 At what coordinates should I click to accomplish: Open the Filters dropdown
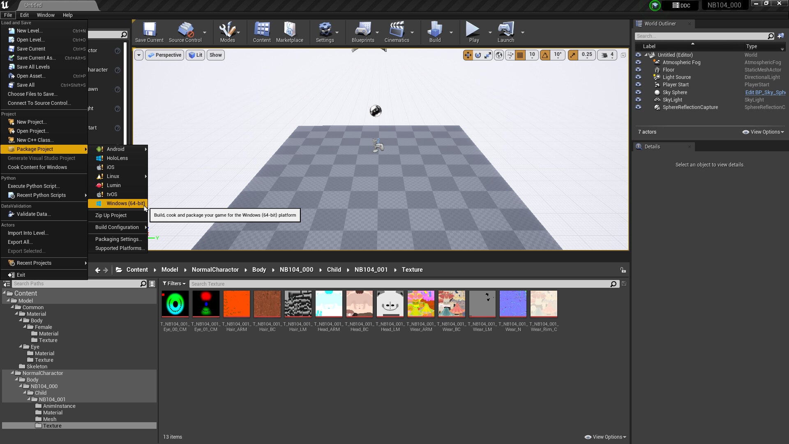coord(174,284)
